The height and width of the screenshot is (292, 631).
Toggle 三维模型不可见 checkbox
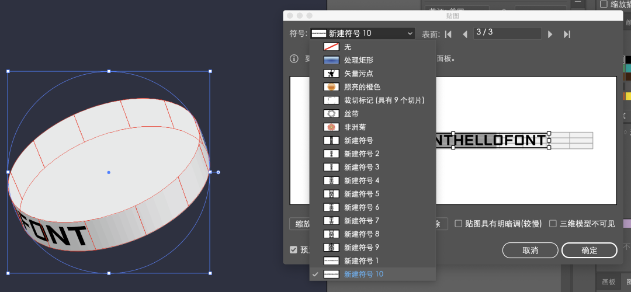point(553,223)
